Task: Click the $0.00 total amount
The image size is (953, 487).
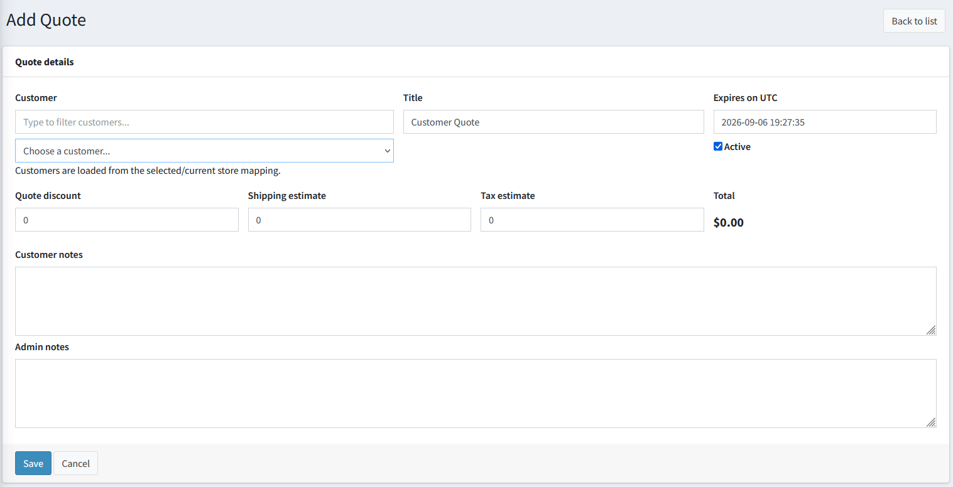Action: tap(729, 222)
